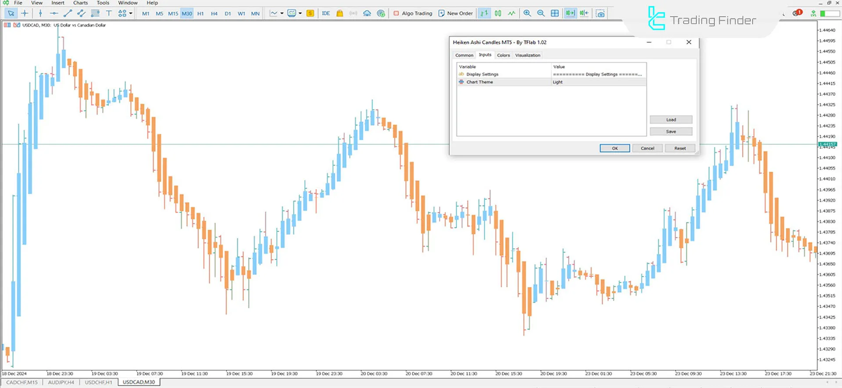Screen dimensions: 842x388
Task: Open the Charts menu
Action: point(80,3)
